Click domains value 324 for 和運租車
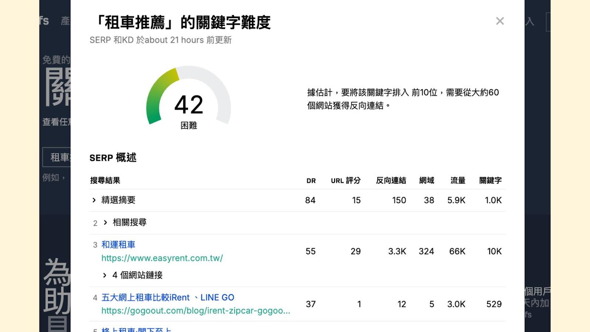 point(426,252)
